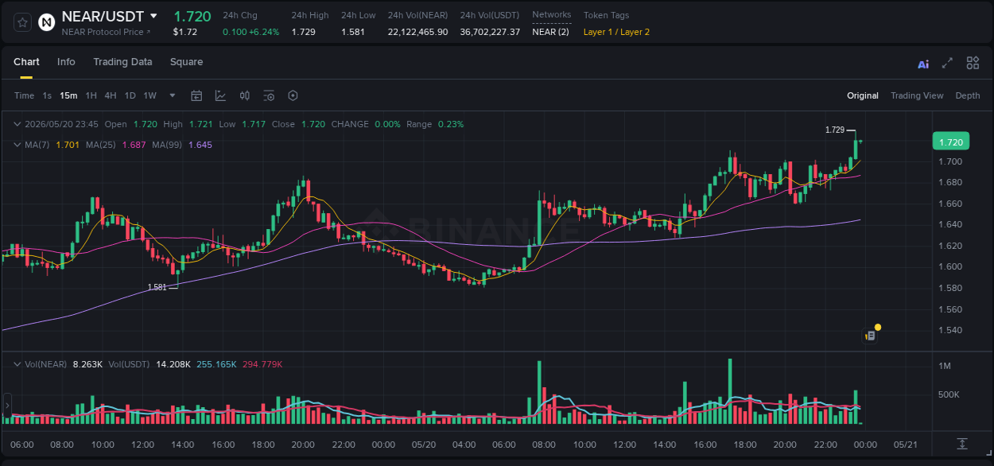Click the MA(99) indicator label
Image resolution: width=994 pixels, height=466 pixels.
167,145
